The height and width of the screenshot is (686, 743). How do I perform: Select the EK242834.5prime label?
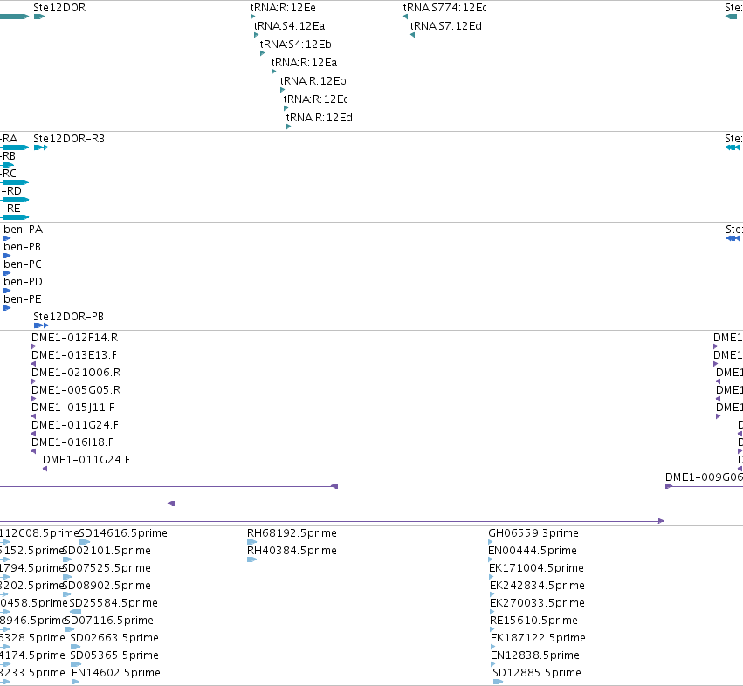537,586
